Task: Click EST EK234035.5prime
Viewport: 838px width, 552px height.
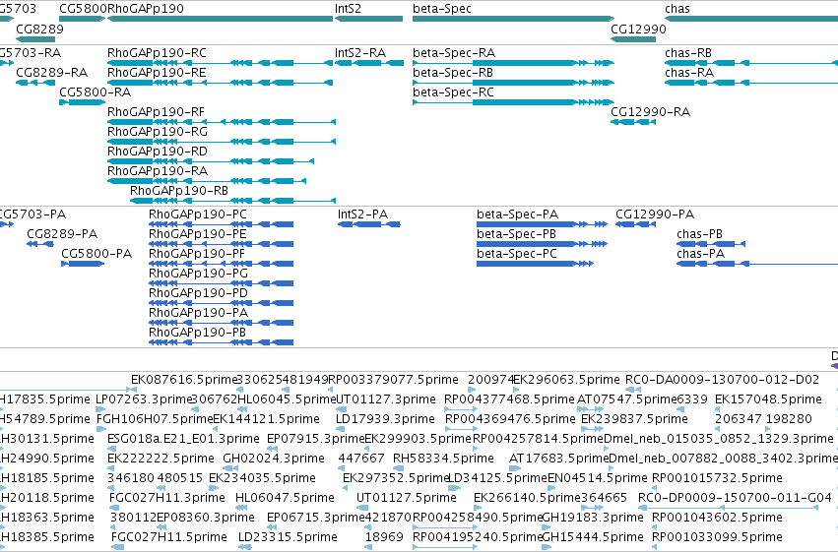Action: [262, 479]
